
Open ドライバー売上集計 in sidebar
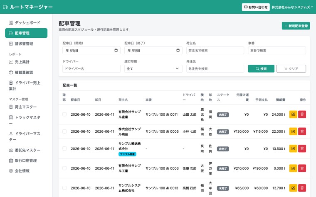(26, 85)
